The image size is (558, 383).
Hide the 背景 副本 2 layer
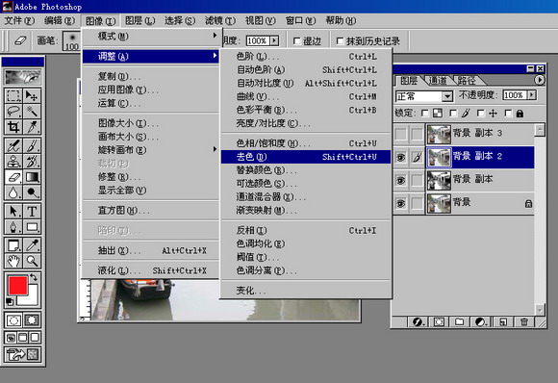pos(401,157)
